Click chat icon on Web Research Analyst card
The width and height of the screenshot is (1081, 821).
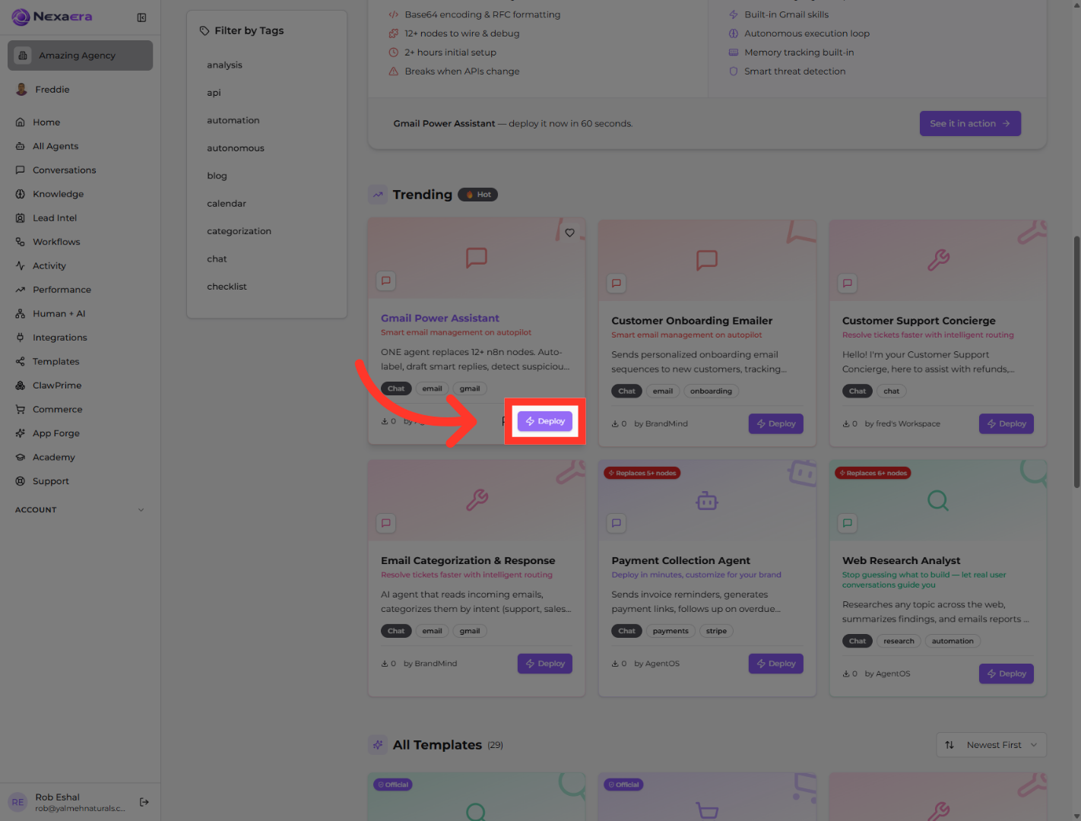[847, 523]
